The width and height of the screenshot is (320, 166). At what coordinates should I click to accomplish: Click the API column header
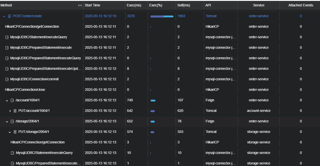tap(208, 5)
